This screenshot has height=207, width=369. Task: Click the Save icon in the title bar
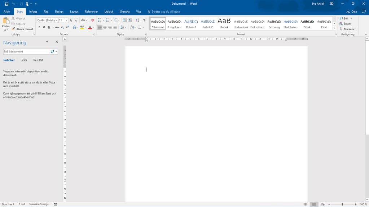click(x=6, y=4)
